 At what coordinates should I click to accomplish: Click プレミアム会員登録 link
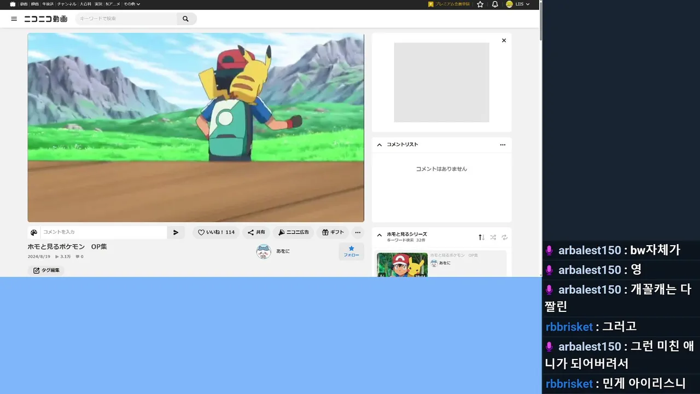pos(452,4)
